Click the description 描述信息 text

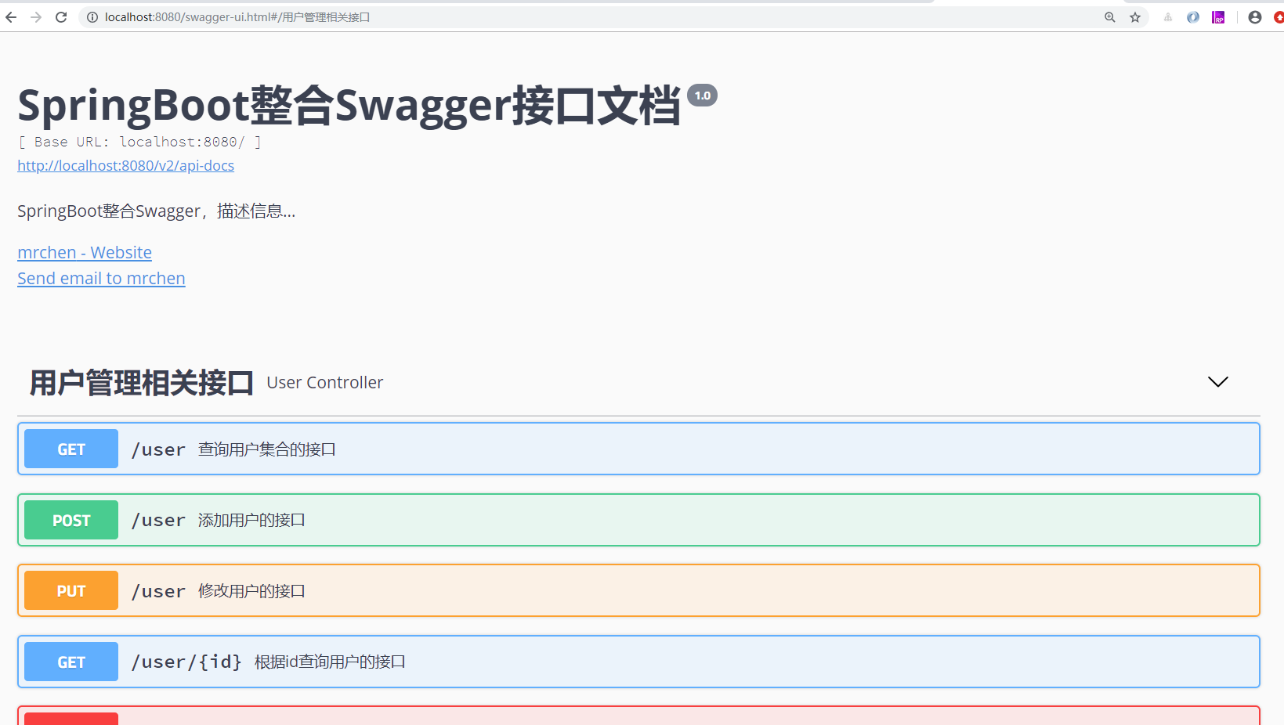tap(156, 211)
